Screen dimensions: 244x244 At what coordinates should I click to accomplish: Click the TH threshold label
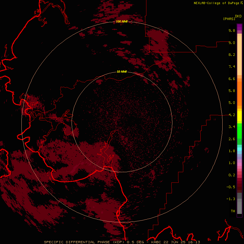tap(233, 211)
